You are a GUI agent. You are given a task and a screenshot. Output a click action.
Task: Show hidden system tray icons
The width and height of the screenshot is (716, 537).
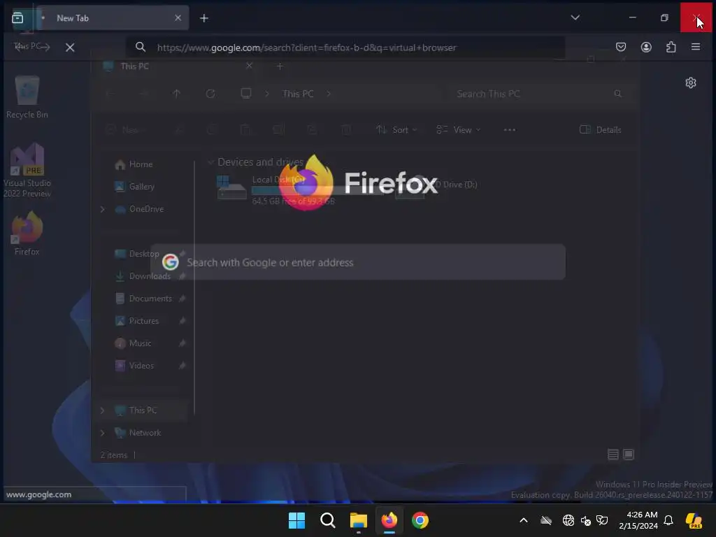coord(524,520)
